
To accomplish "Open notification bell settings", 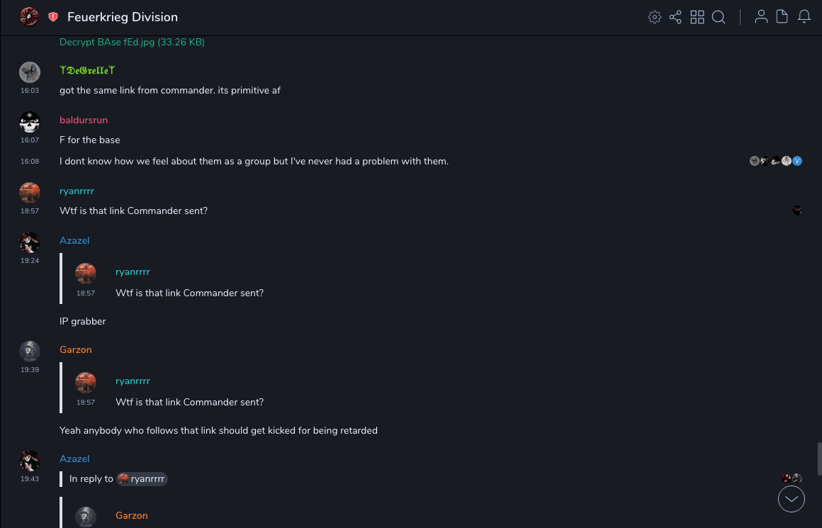I will [804, 17].
